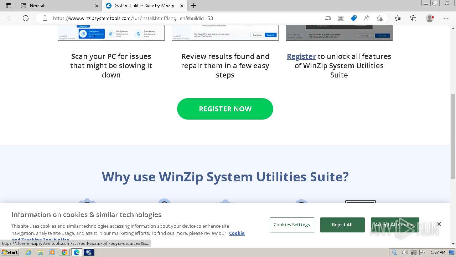The height and width of the screenshot is (257, 456).
Task: Open the Windows Start menu
Action: pyautogui.click(x=10, y=252)
